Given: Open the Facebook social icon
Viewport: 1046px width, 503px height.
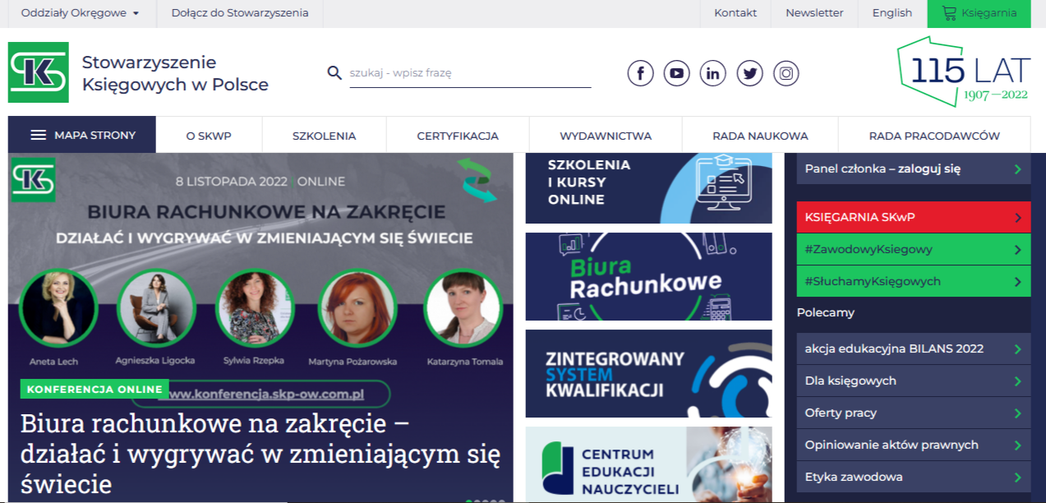Looking at the screenshot, I should click(640, 73).
